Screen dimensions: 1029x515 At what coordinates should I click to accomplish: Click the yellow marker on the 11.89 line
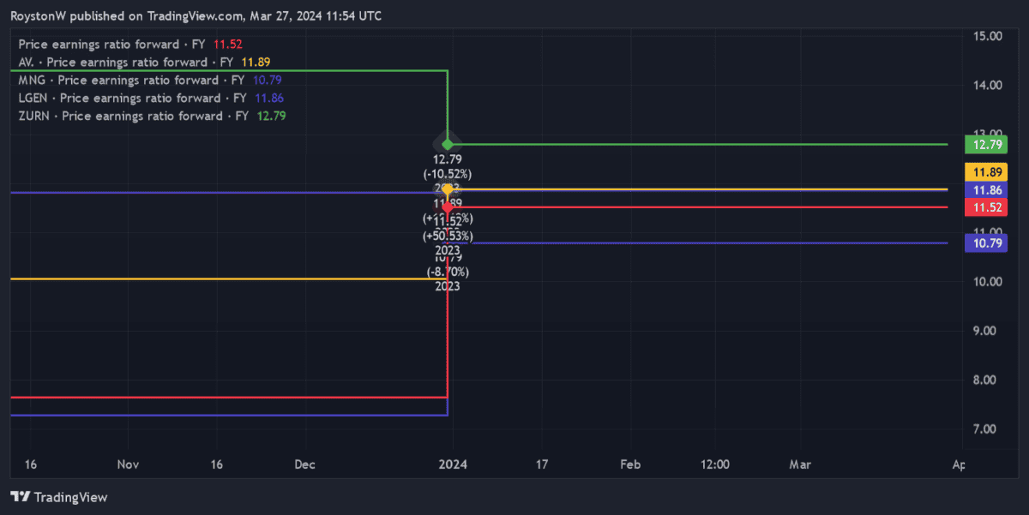(447, 189)
